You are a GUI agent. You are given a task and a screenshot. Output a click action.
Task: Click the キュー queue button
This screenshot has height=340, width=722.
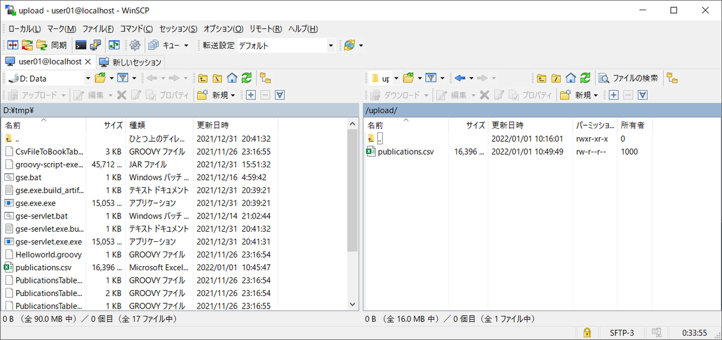164,45
